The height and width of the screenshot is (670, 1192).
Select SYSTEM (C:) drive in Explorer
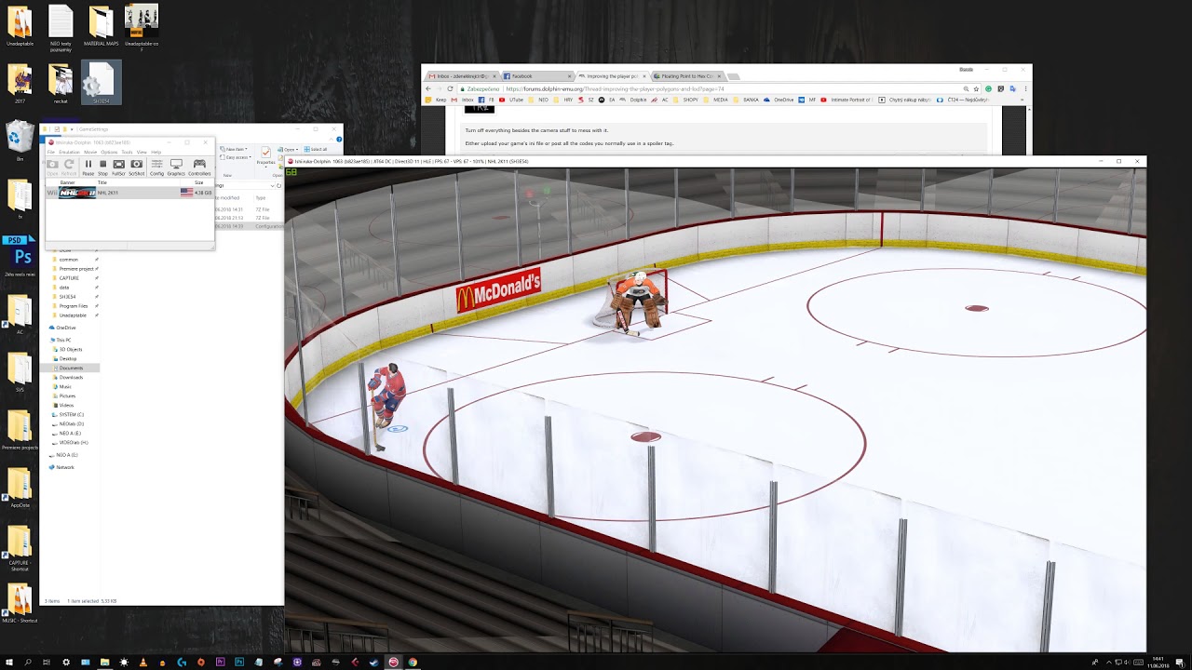click(x=71, y=414)
